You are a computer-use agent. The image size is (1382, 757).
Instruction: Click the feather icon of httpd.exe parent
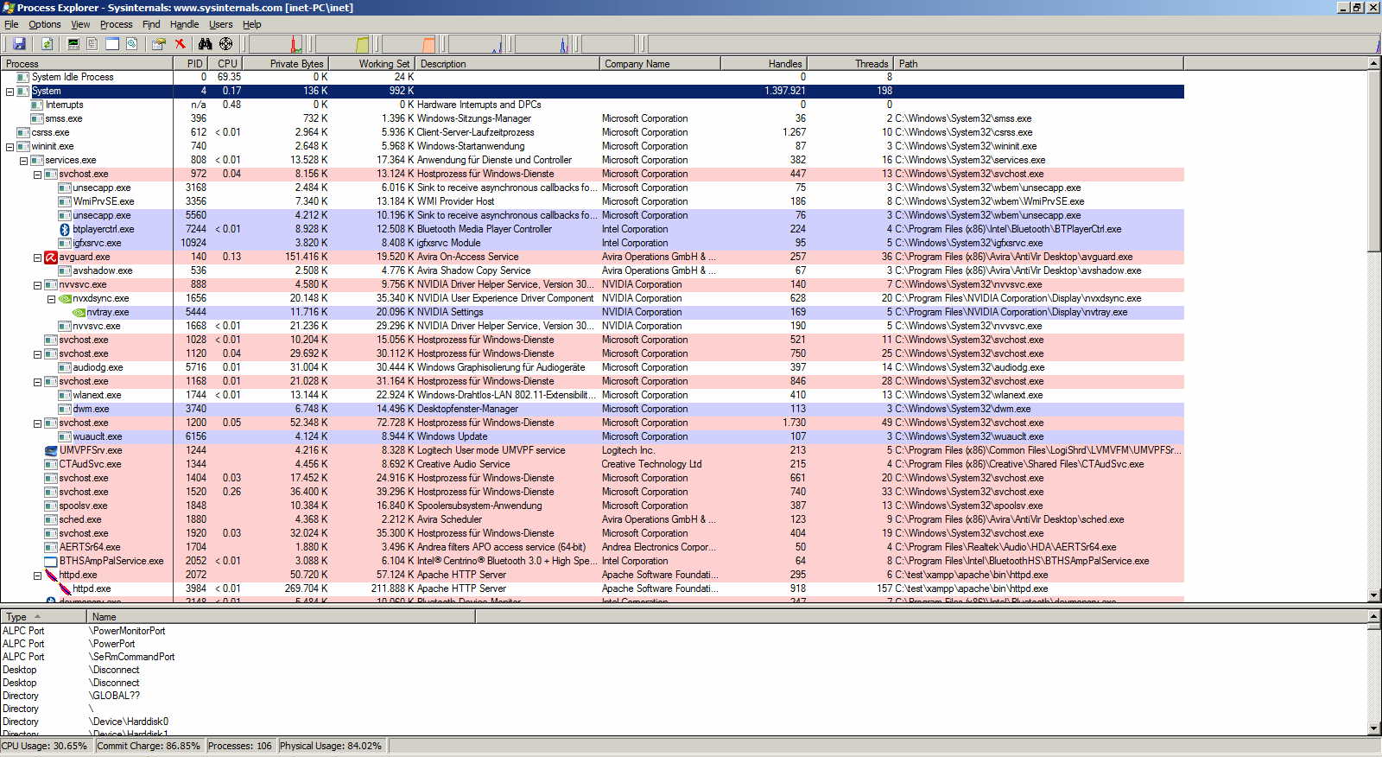click(x=50, y=575)
